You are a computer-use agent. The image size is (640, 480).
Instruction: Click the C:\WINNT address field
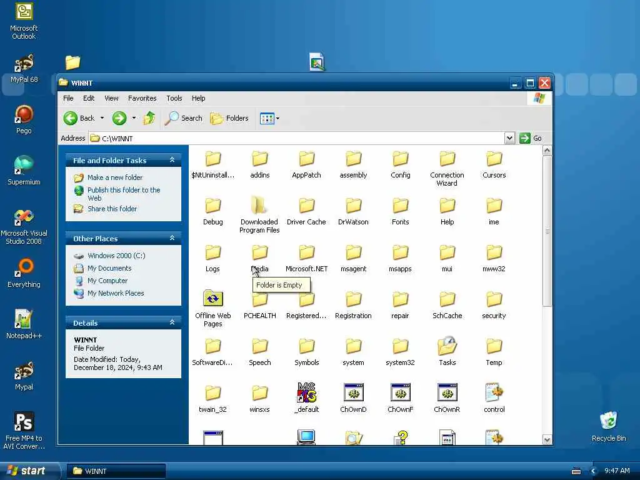click(x=297, y=138)
